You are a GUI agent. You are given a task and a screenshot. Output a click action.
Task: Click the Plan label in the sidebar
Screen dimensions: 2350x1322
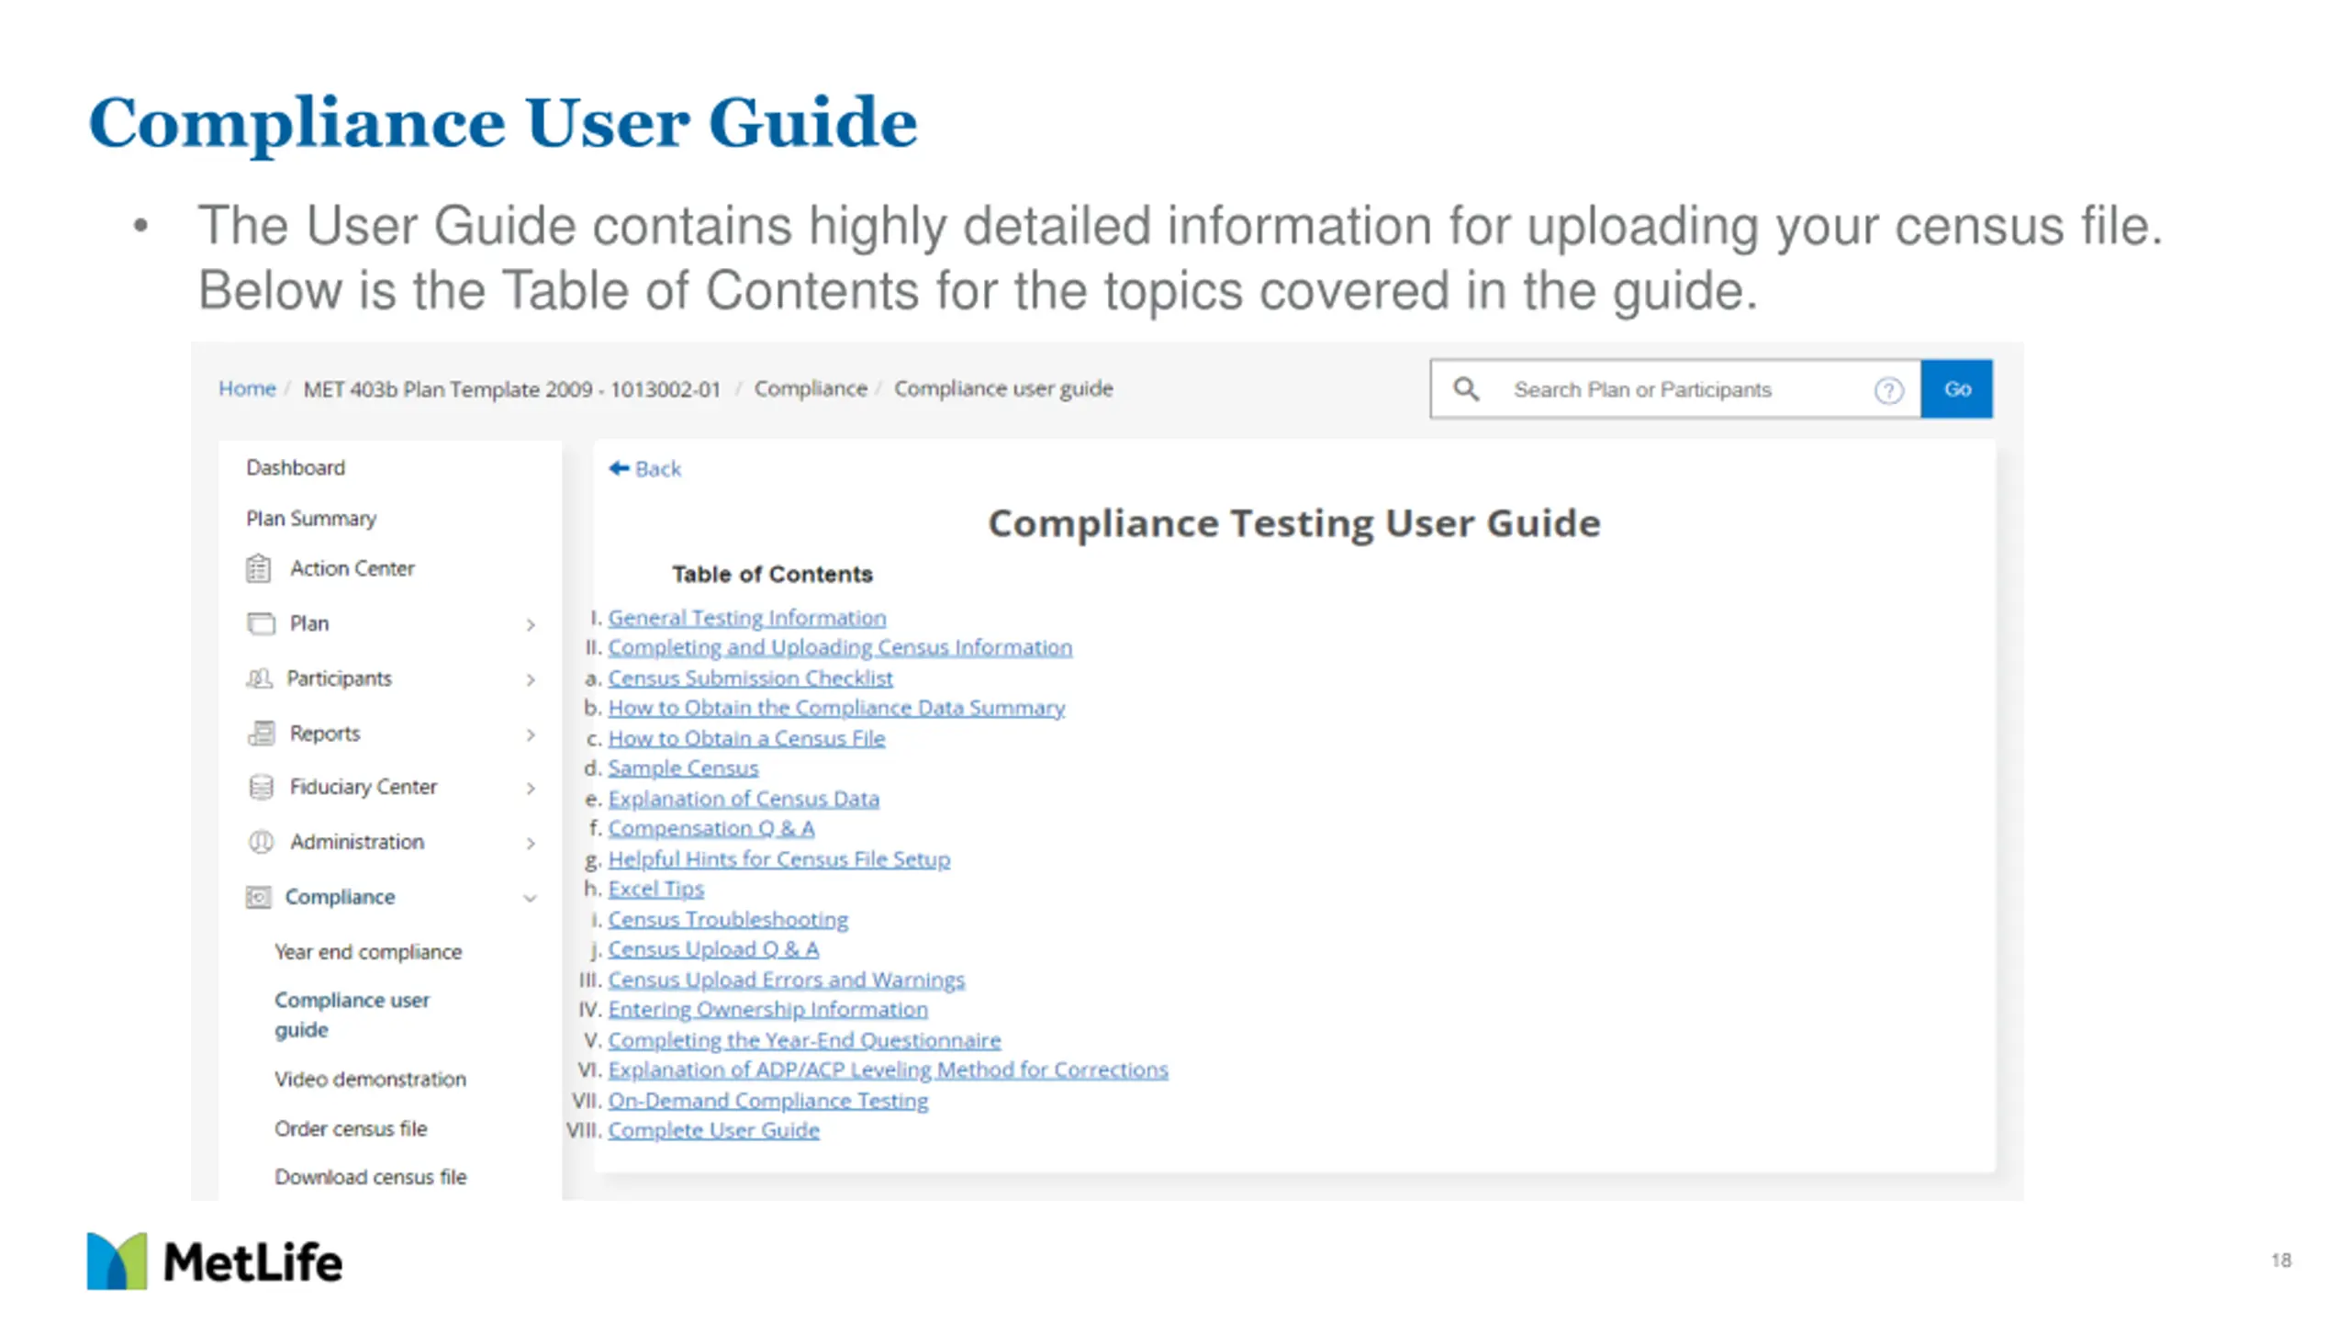click(x=309, y=623)
